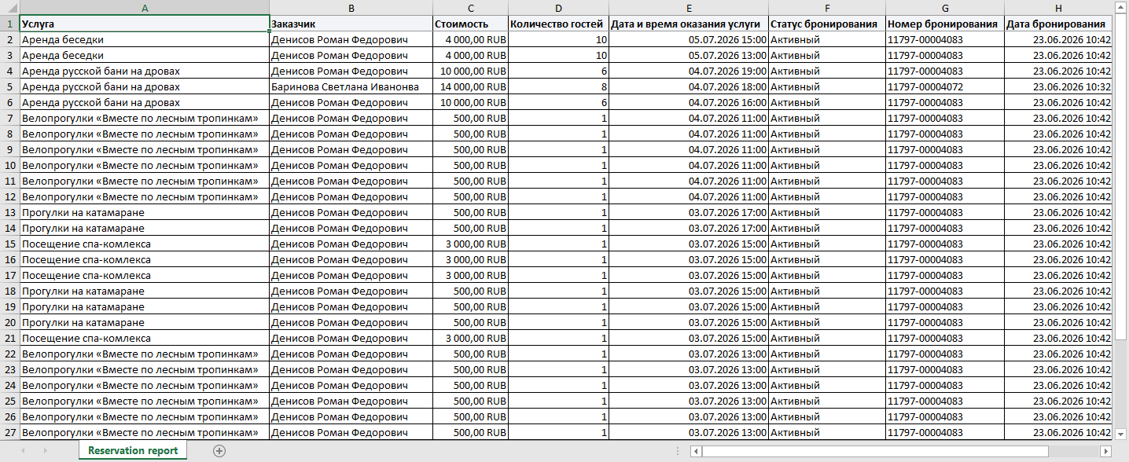Select the '05.07.2026 15:00' cell
1129x462 pixels.
(689, 39)
